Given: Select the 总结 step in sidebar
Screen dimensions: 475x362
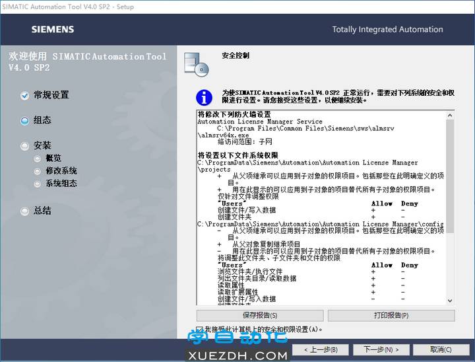Looking at the screenshot, I should click(x=42, y=211).
